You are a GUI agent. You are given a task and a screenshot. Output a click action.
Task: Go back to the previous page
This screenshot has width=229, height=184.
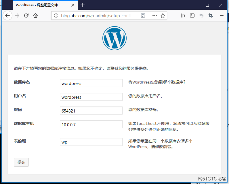(7, 16)
